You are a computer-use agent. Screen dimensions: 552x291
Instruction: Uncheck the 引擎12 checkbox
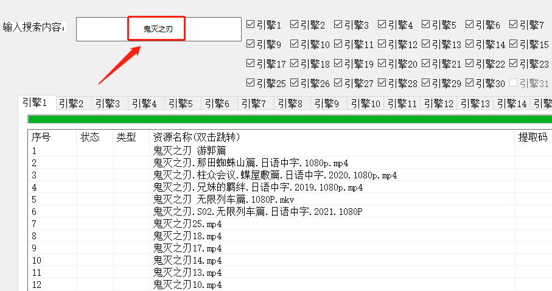pos(382,44)
